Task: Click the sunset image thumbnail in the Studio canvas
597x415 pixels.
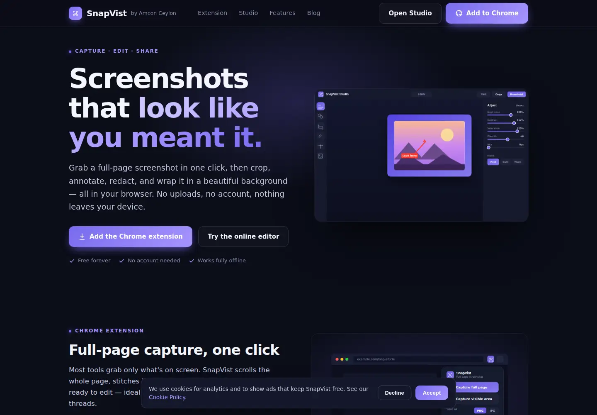Action: (430, 146)
